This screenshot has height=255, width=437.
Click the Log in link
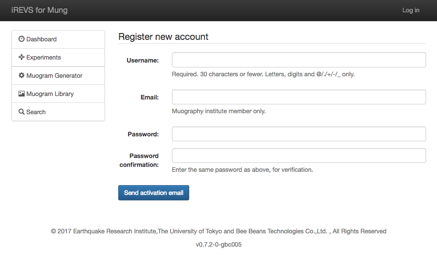tap(410, 10)
